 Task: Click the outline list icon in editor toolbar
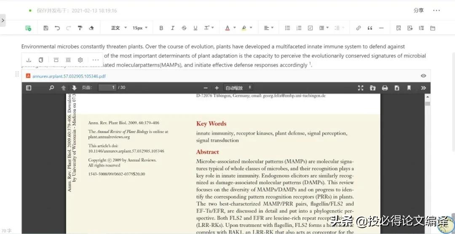click(x=421, y=28)
